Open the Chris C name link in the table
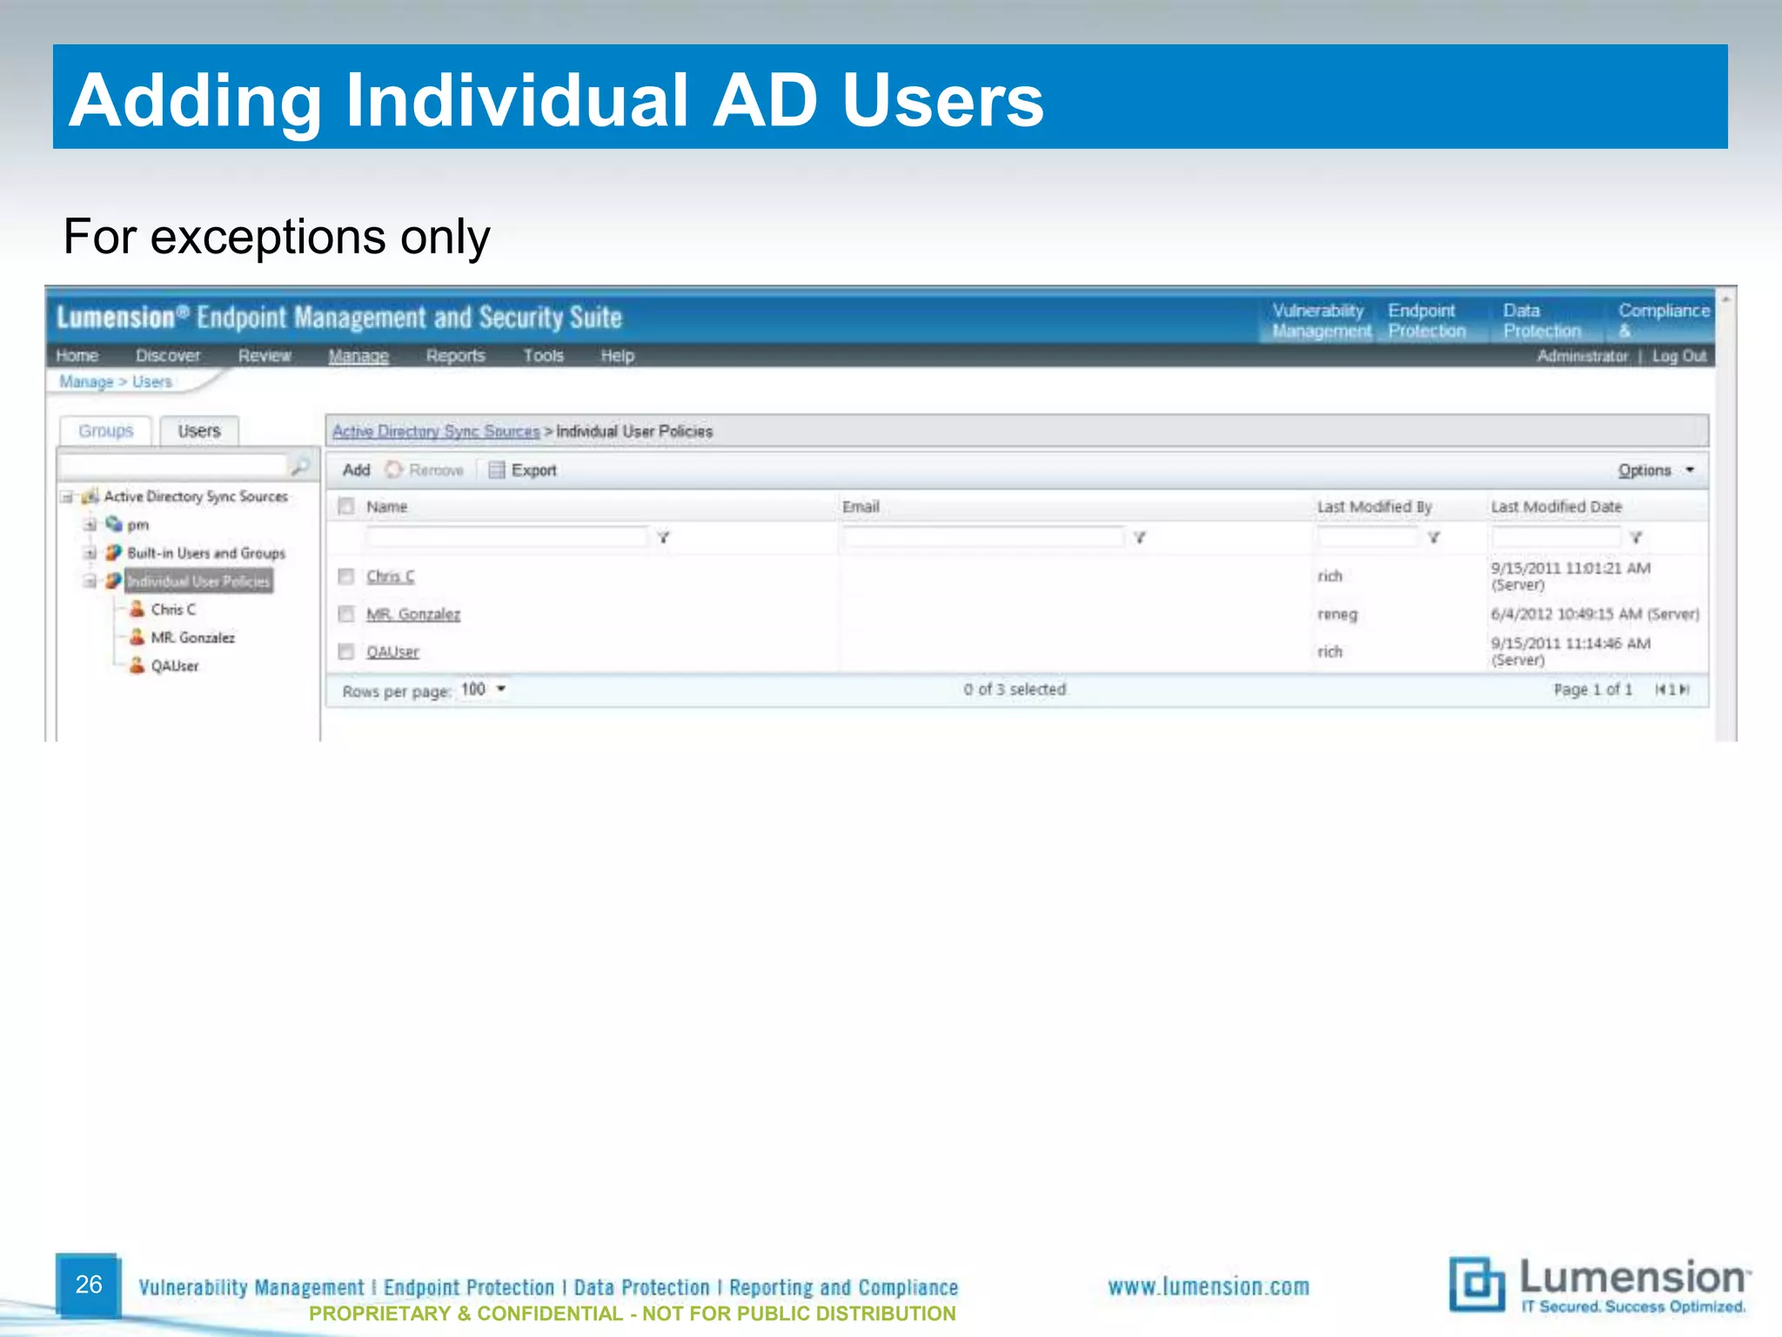The height and width of the screenshot is (1337, 1782). click(391, 576)
